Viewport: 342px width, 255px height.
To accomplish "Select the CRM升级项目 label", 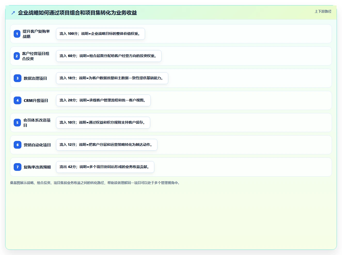I will [x=36, y=100].
